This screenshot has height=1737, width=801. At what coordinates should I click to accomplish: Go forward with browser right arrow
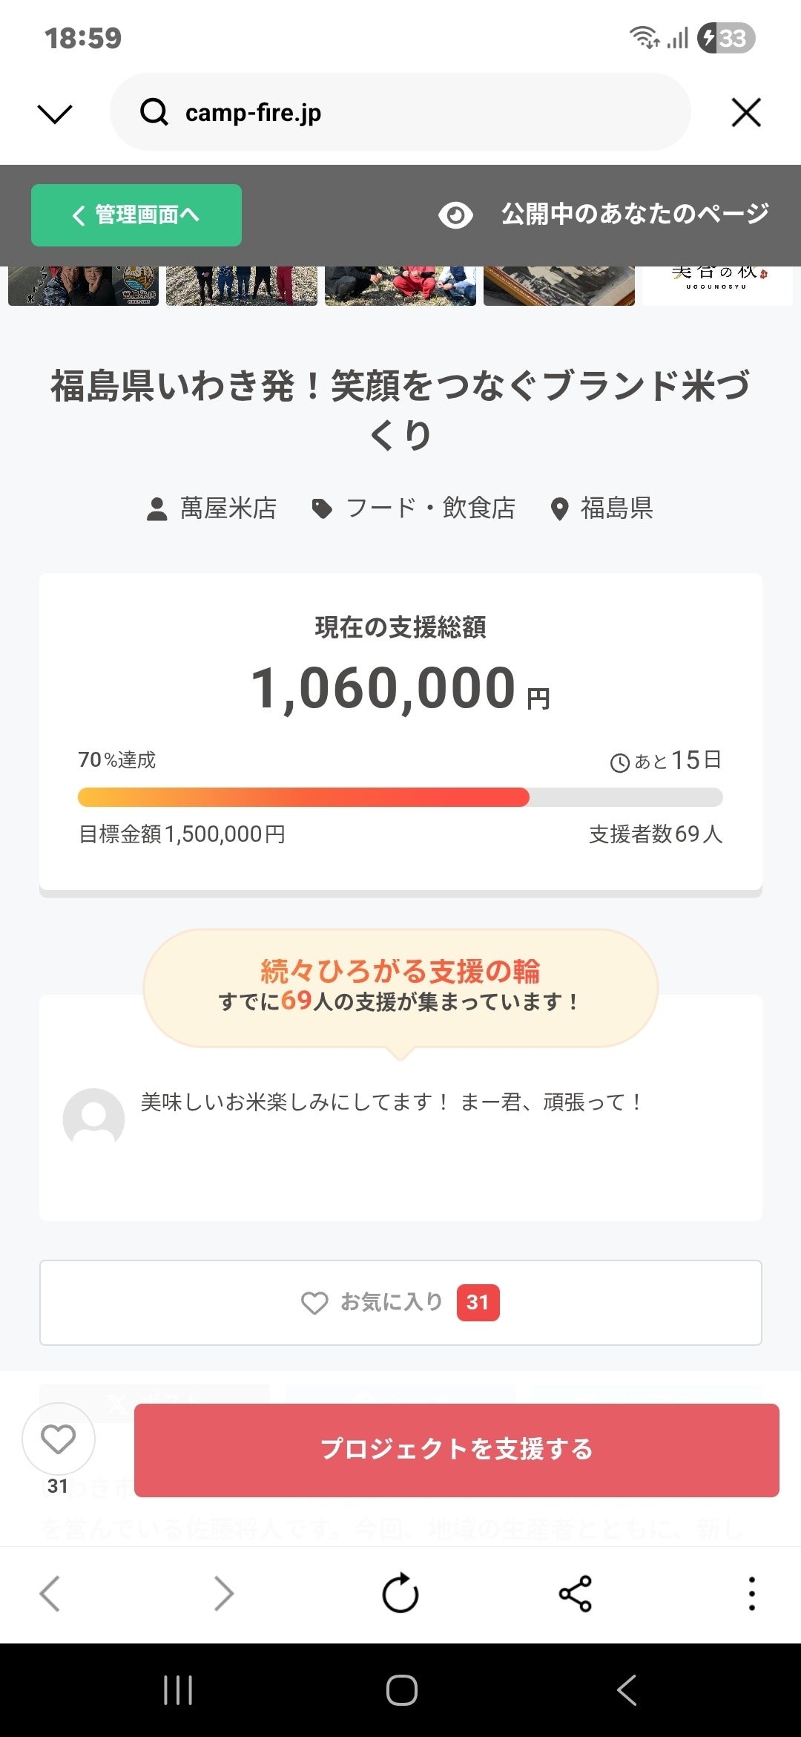[x=223, y=1593]
